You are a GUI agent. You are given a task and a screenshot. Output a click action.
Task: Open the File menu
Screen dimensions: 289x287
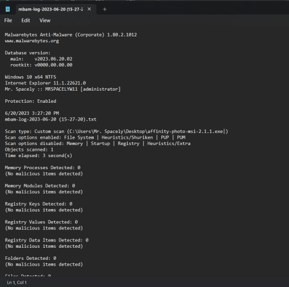click(8, 20)
